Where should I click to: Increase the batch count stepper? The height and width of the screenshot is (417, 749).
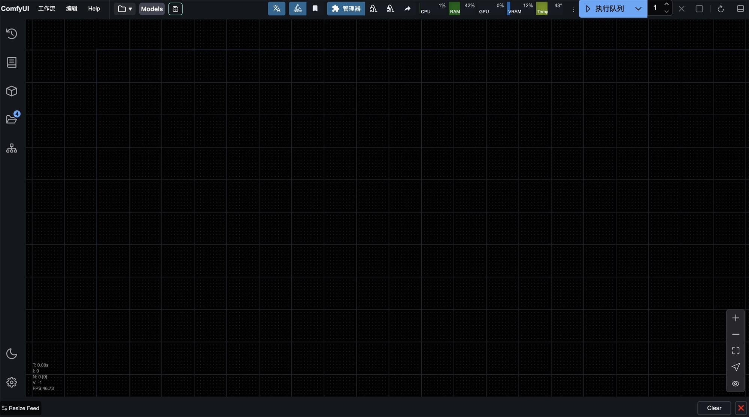666,4
